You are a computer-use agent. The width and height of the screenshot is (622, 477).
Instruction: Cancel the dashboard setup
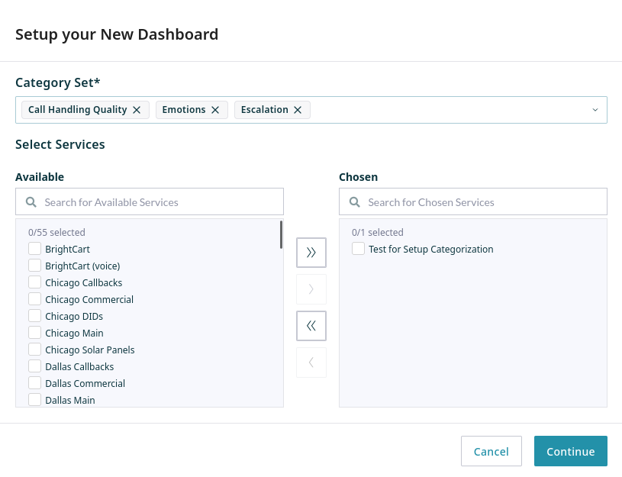tap(491, 451)
